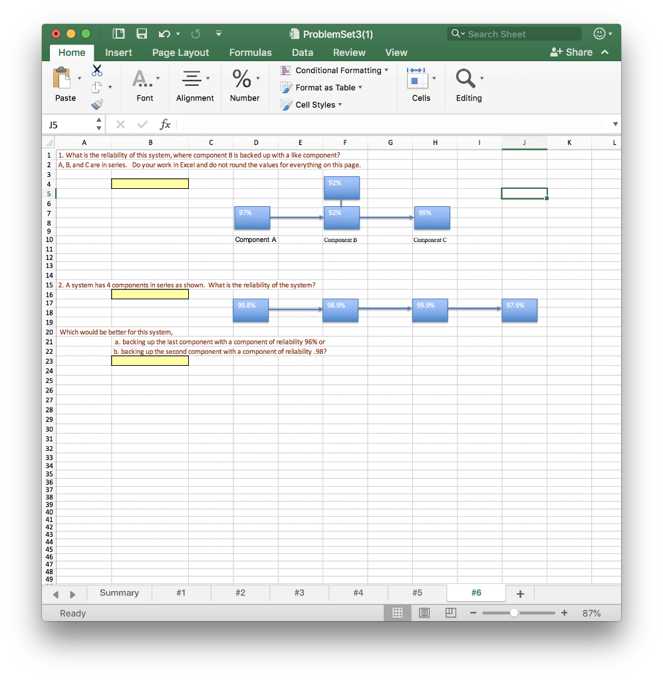Click the zoom slider handle
The width and height of the screenshot is (663, 681).
pyautogui.click(x=513, y=613)
